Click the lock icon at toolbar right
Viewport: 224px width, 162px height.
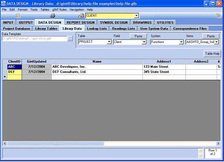(x=218, y=15)
